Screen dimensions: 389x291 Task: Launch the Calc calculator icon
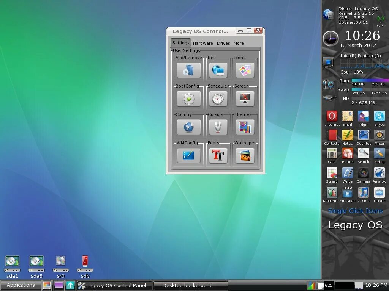point(332,153)
